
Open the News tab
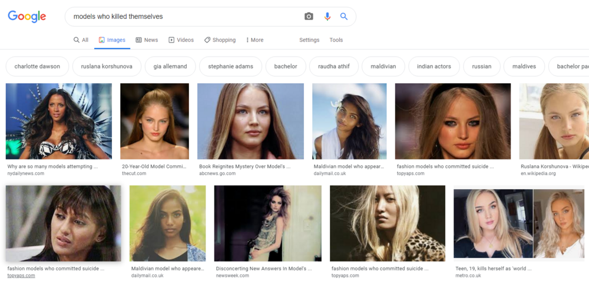coord(147,40)
